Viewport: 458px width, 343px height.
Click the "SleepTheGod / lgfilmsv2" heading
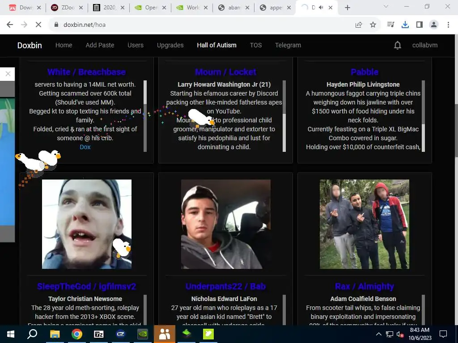[86, 286]
